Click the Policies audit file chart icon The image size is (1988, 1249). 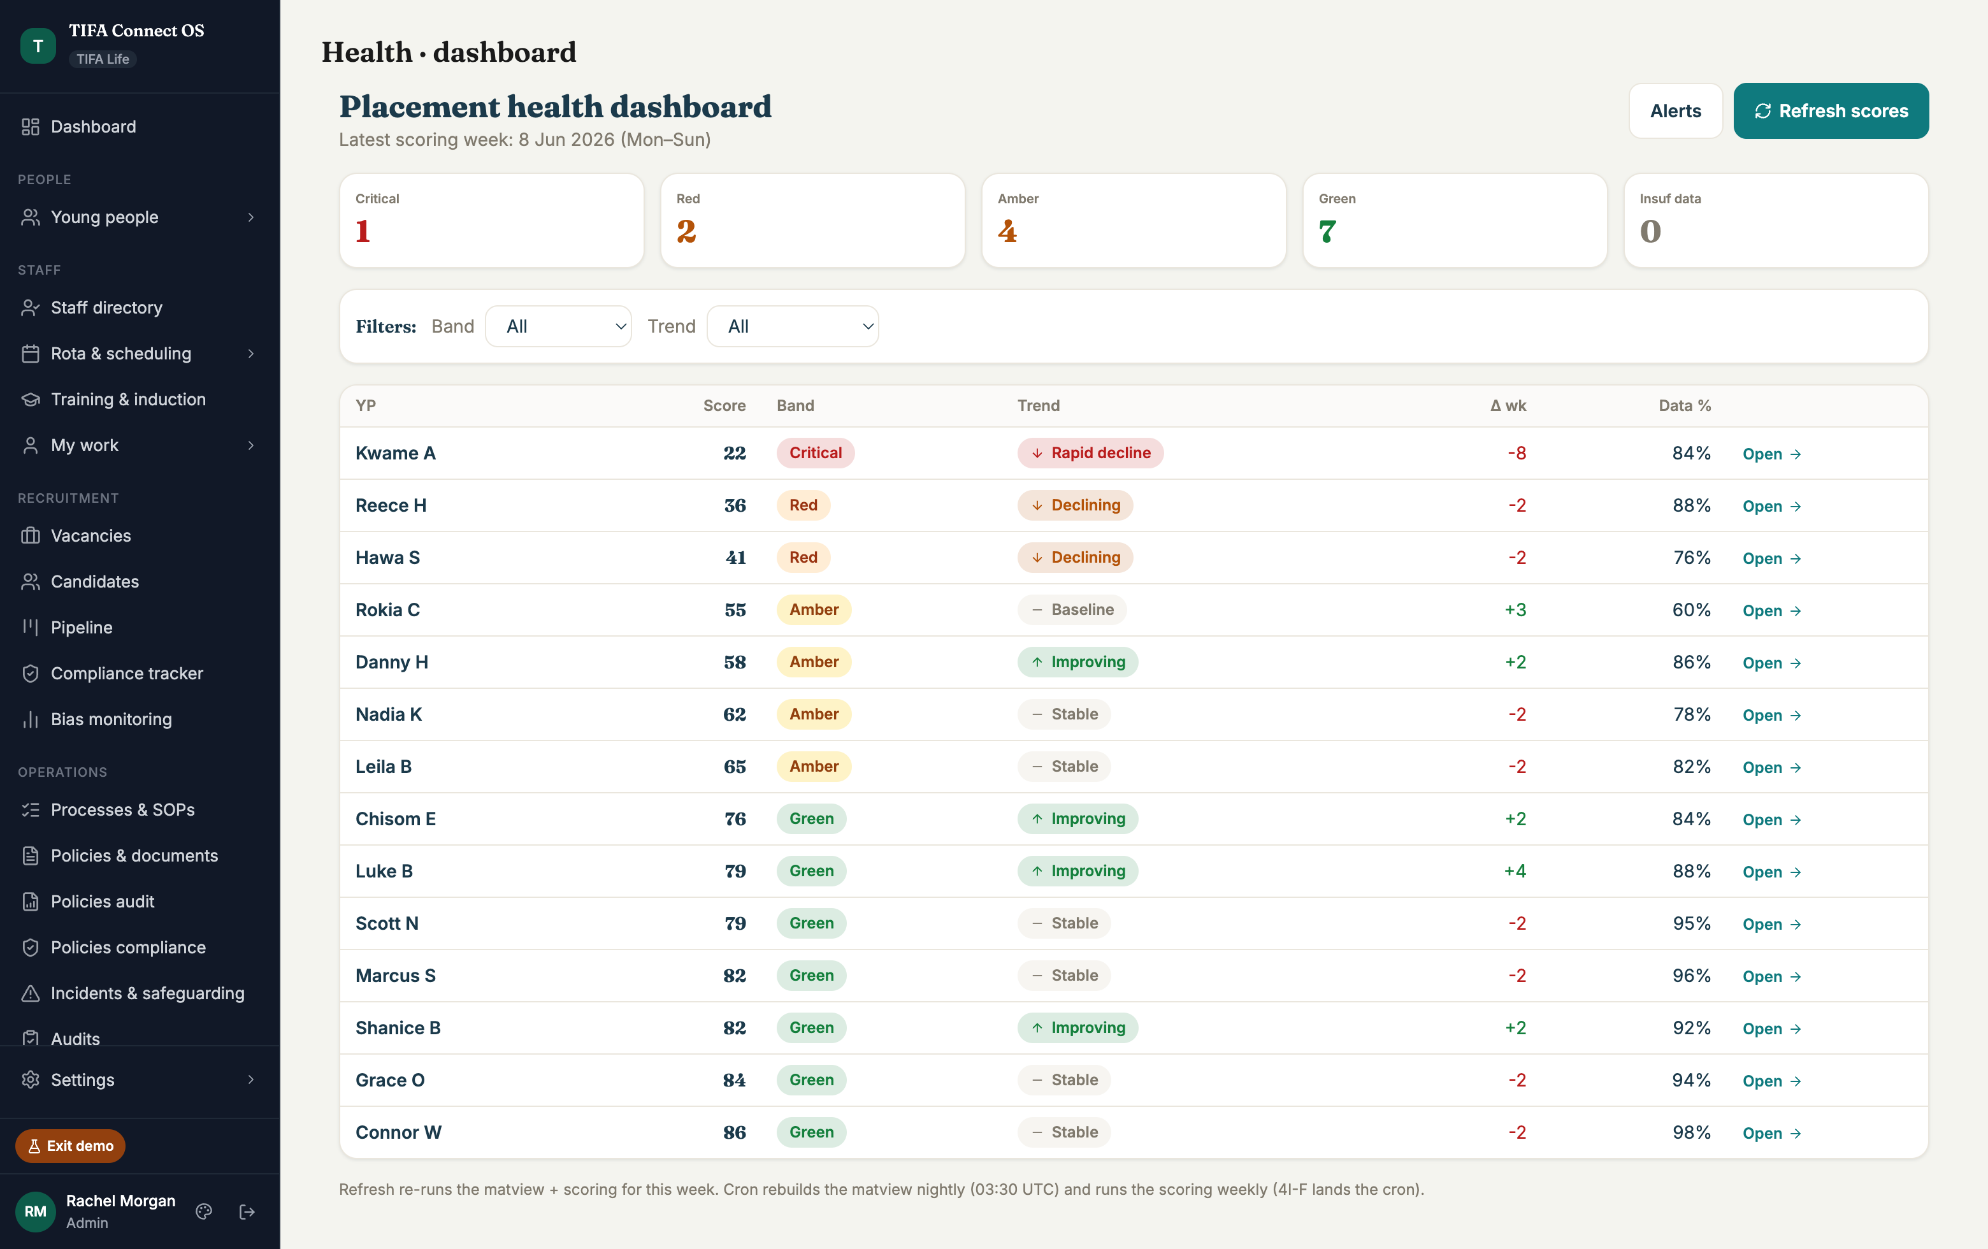pos(31,902)
